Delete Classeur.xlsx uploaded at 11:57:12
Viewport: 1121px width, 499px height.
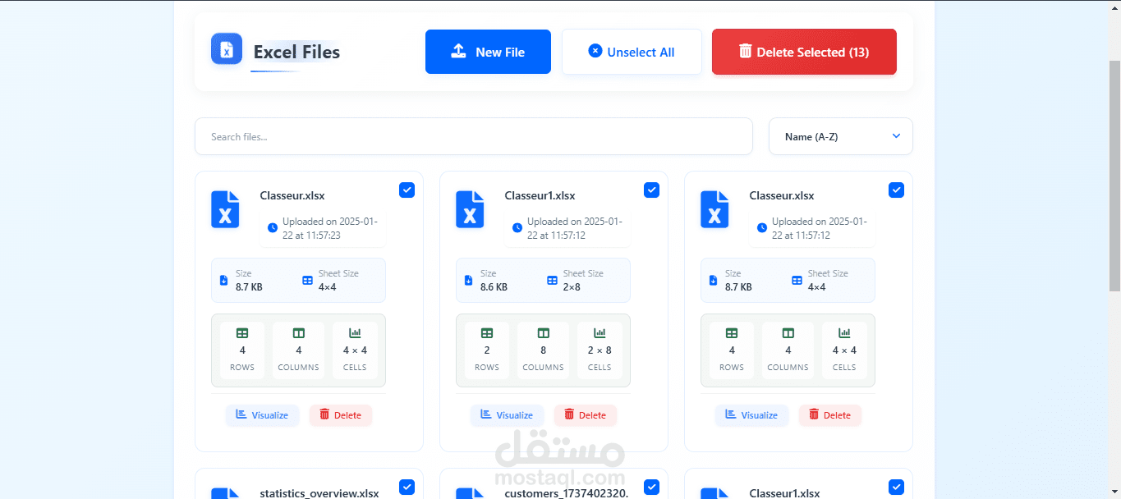[830, 415]
